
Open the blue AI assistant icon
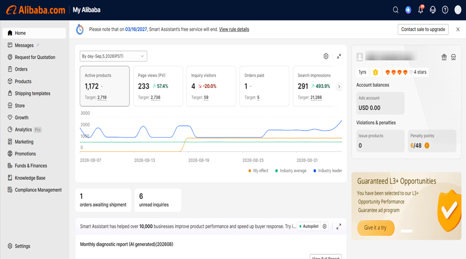pyautogui.click(x=408, y=10)
